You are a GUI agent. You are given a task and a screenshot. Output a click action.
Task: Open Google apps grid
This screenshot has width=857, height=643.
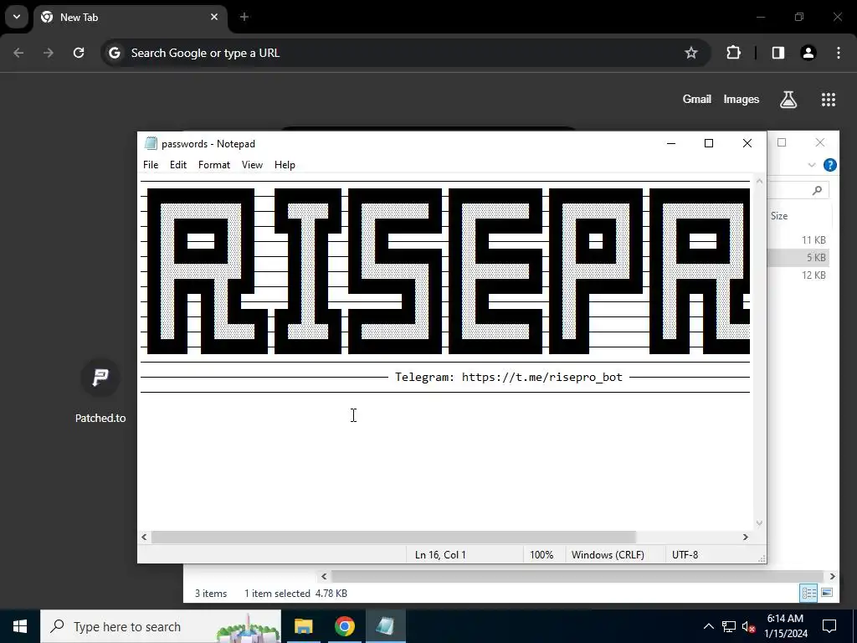pos(829,100)
